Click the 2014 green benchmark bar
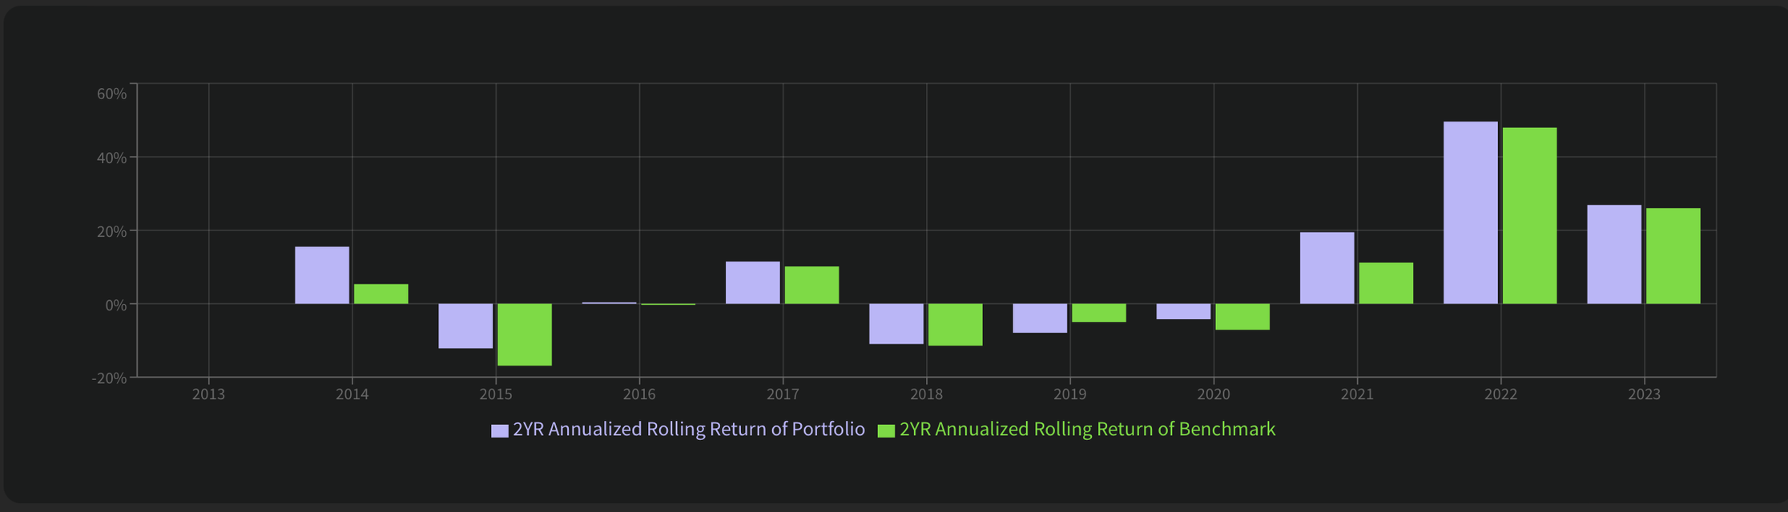 pos(381,294)
